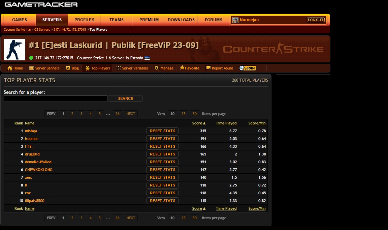Click the GameTracker logo
Viewport: 388px width, 230px height.
point(41,4)
